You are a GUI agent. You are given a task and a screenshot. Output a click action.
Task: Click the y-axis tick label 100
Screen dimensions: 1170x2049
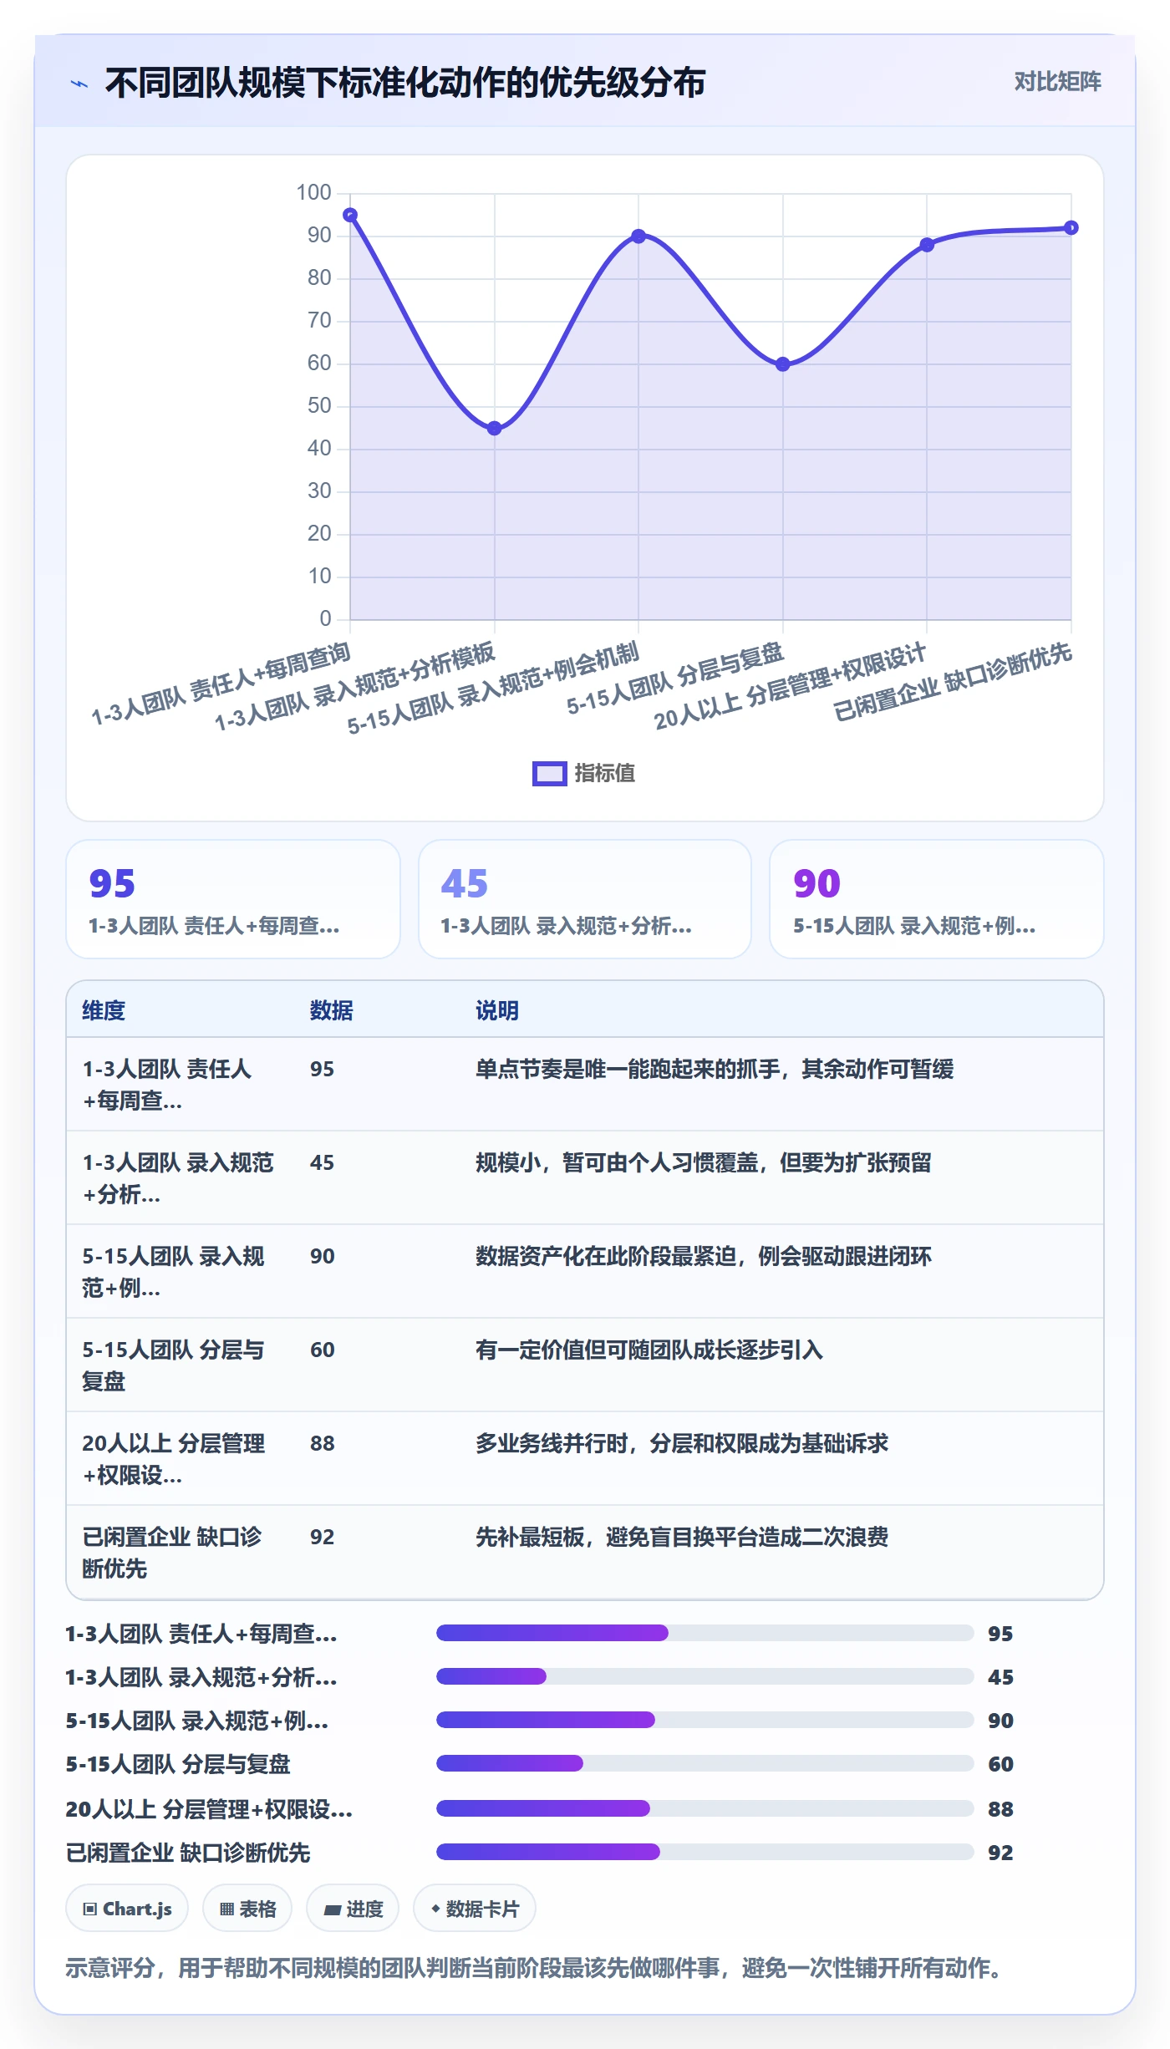[314, 193]
